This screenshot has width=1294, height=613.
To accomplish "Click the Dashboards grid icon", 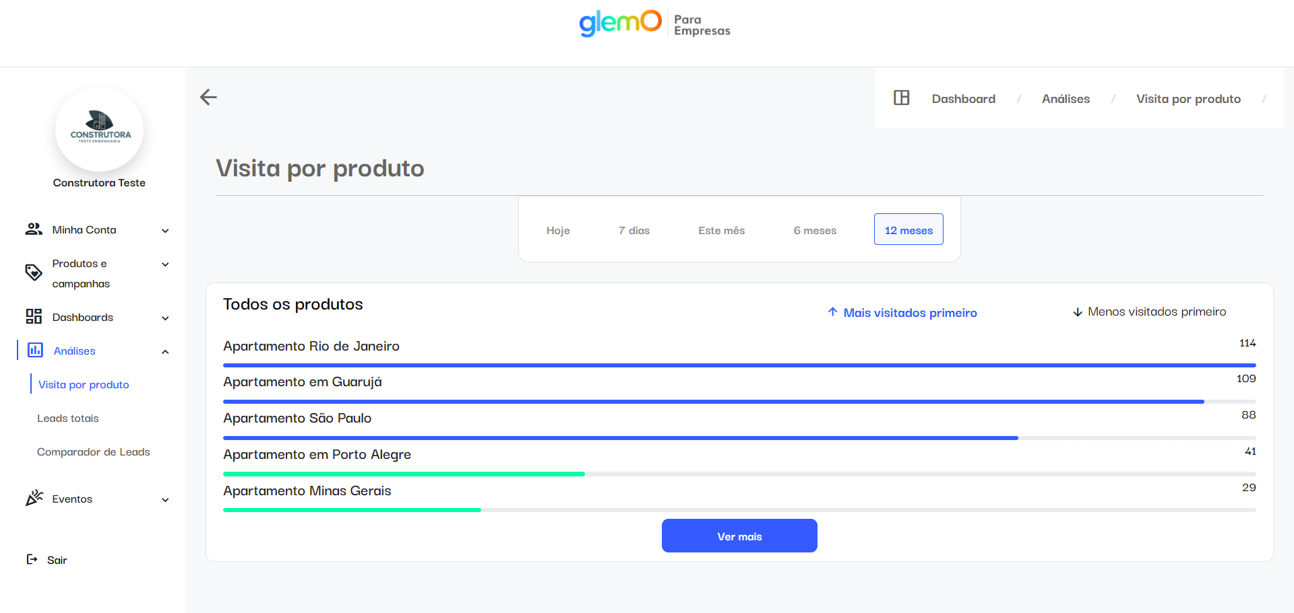I will [34, 316].
